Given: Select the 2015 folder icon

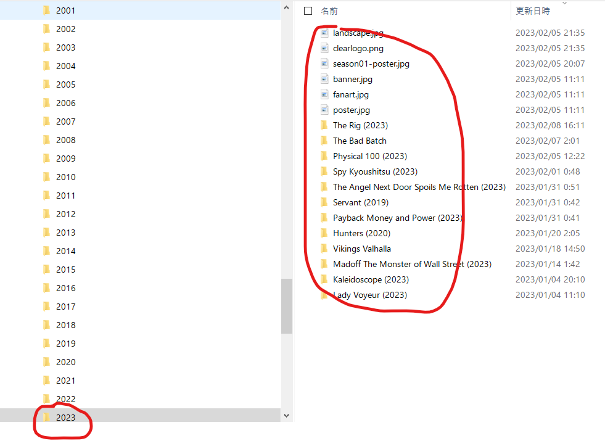Looking at the screenshot, I should 47,270.
